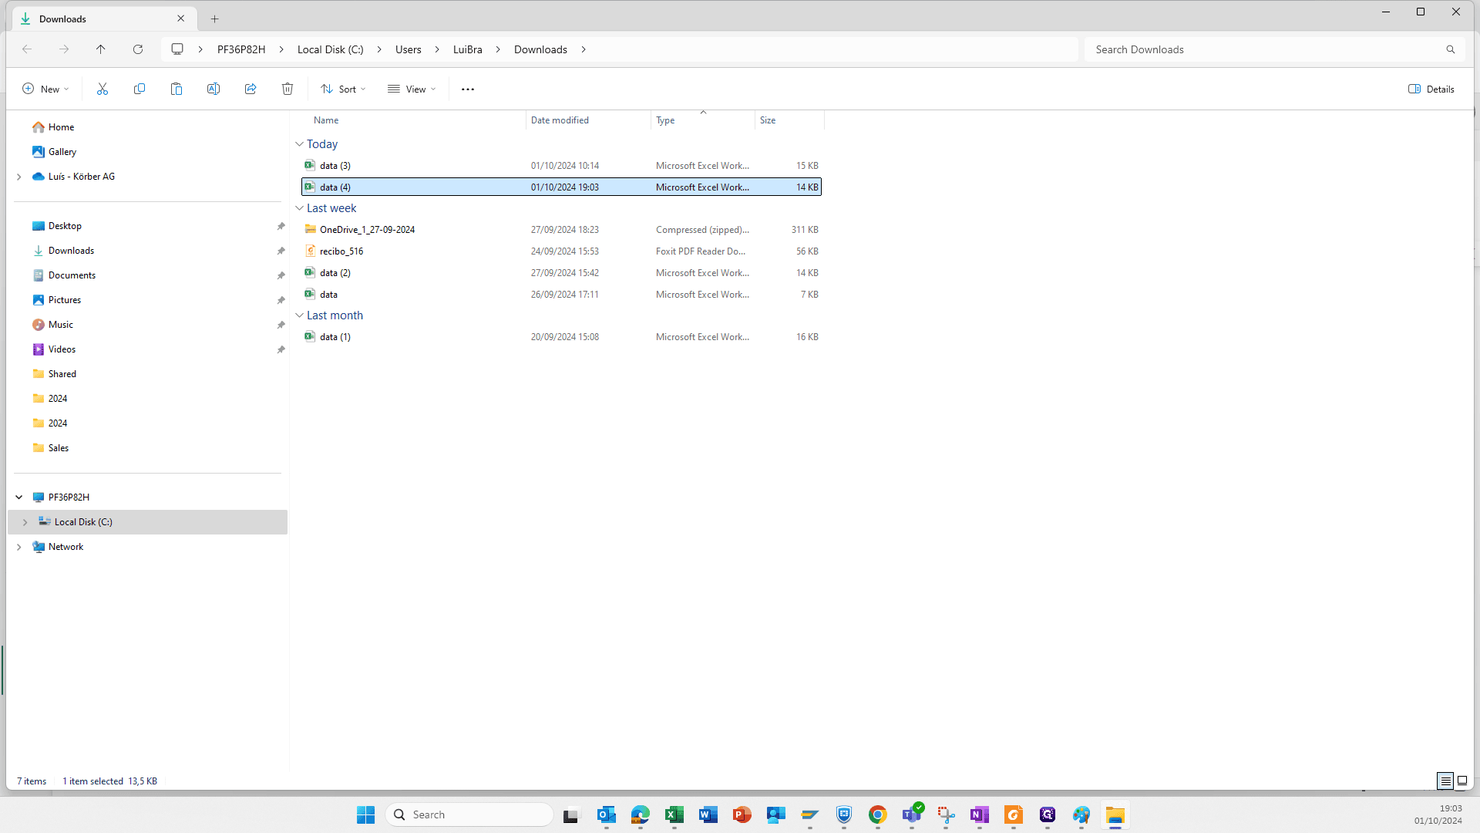The width and height of the screenshot is (1480, 833).
Task: Click the Users breadcrumb segment
Action: (409, 49)
